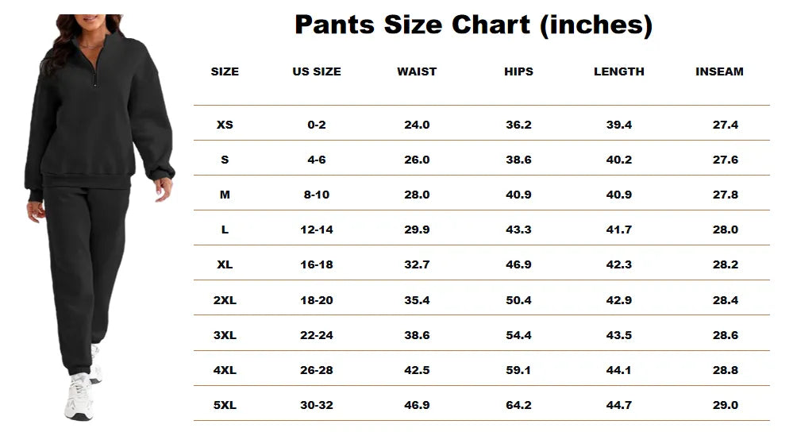Viewport: 793px width, 436px height.
Task: Click hips value 54.4 for 3XL
Action: coord(518,335)
